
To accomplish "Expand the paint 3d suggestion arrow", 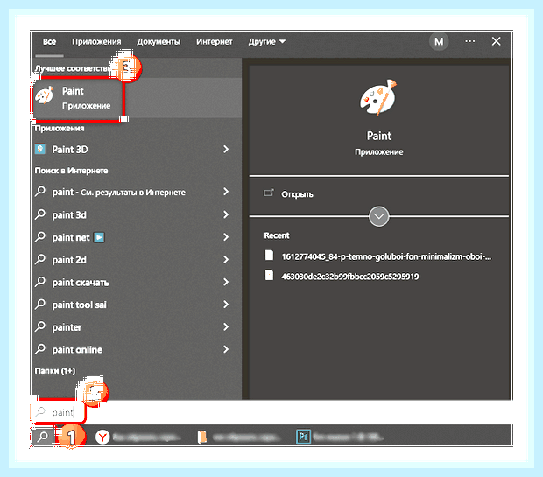I will click(226, 214).
